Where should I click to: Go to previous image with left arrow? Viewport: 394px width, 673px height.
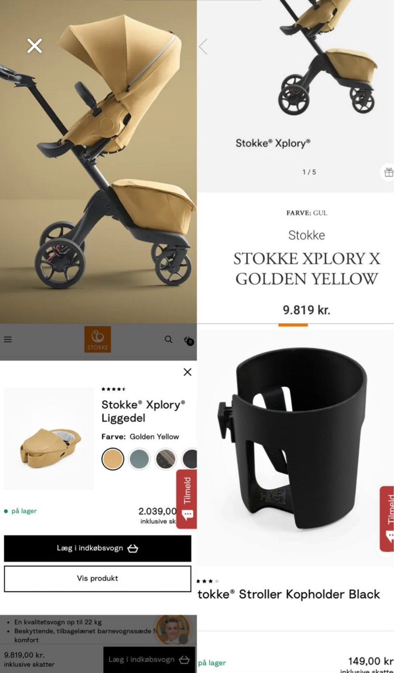(203, 47)
